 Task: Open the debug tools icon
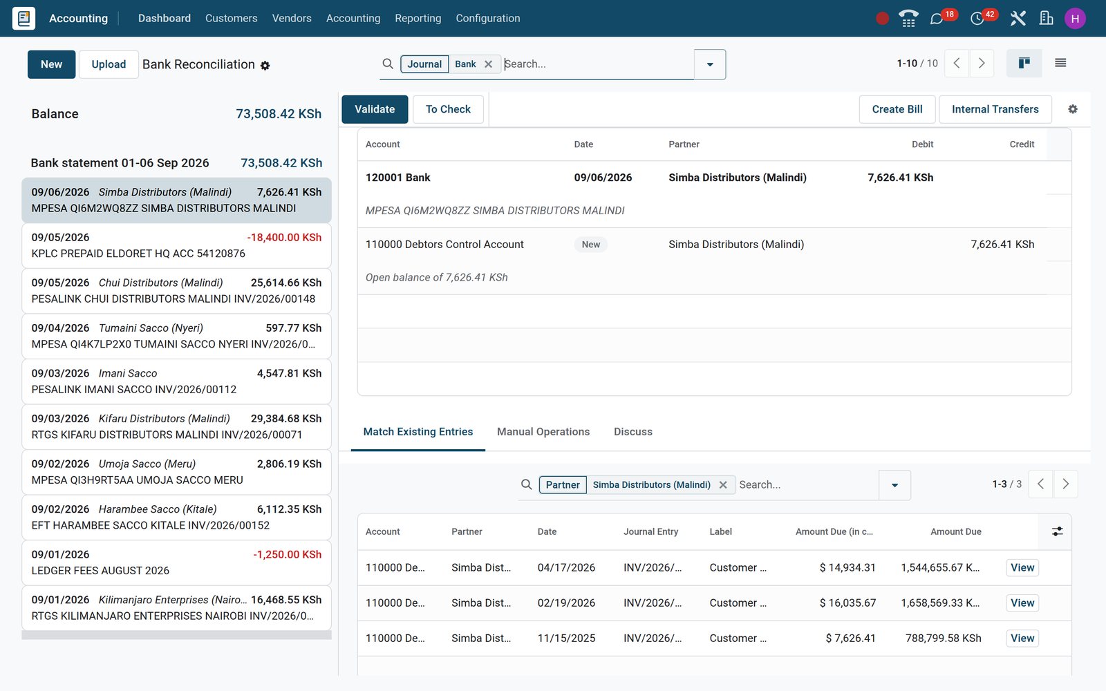tap(1018, 19)
